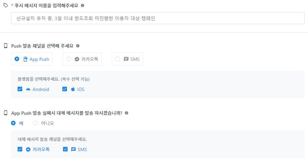Click the Android robot icon
308x167 pixels.
point(28,89)
